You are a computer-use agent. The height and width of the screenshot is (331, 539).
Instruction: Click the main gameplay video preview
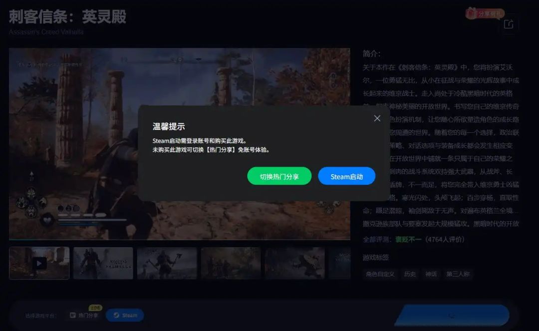pos(180,144)
